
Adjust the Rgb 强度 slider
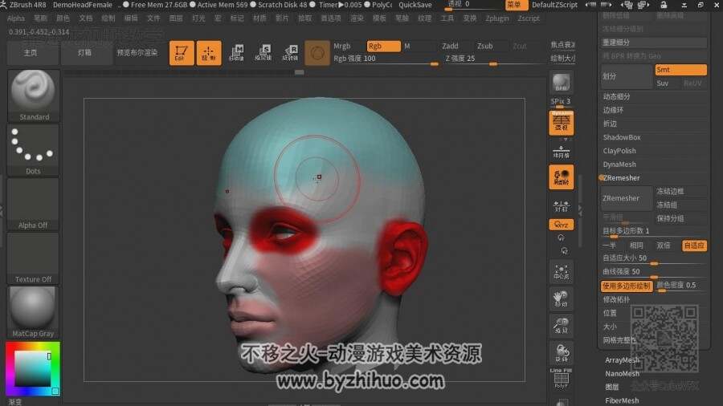click(386, 59)
